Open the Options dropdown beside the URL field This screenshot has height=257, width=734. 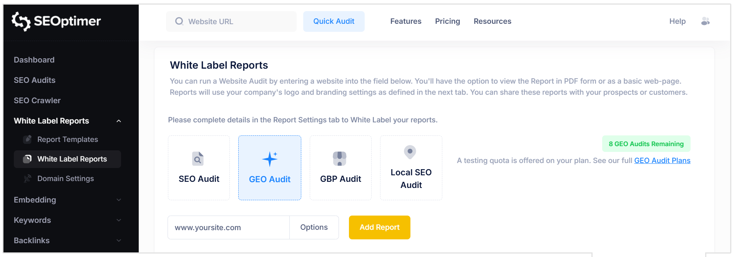314,227
